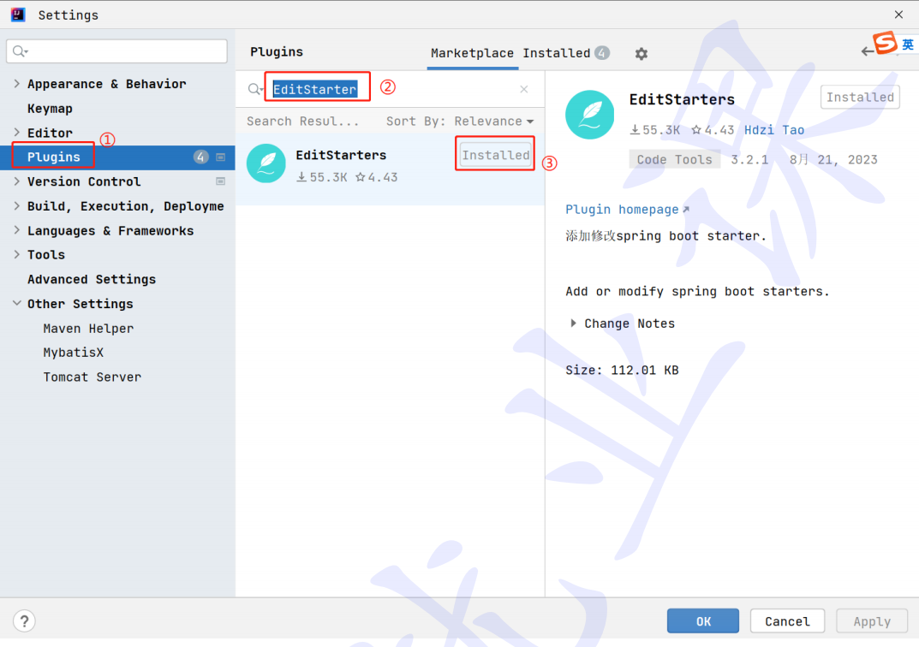Click the 'Size: 112.01 KB' text
The image size is (919, 647).
(622, 370)
